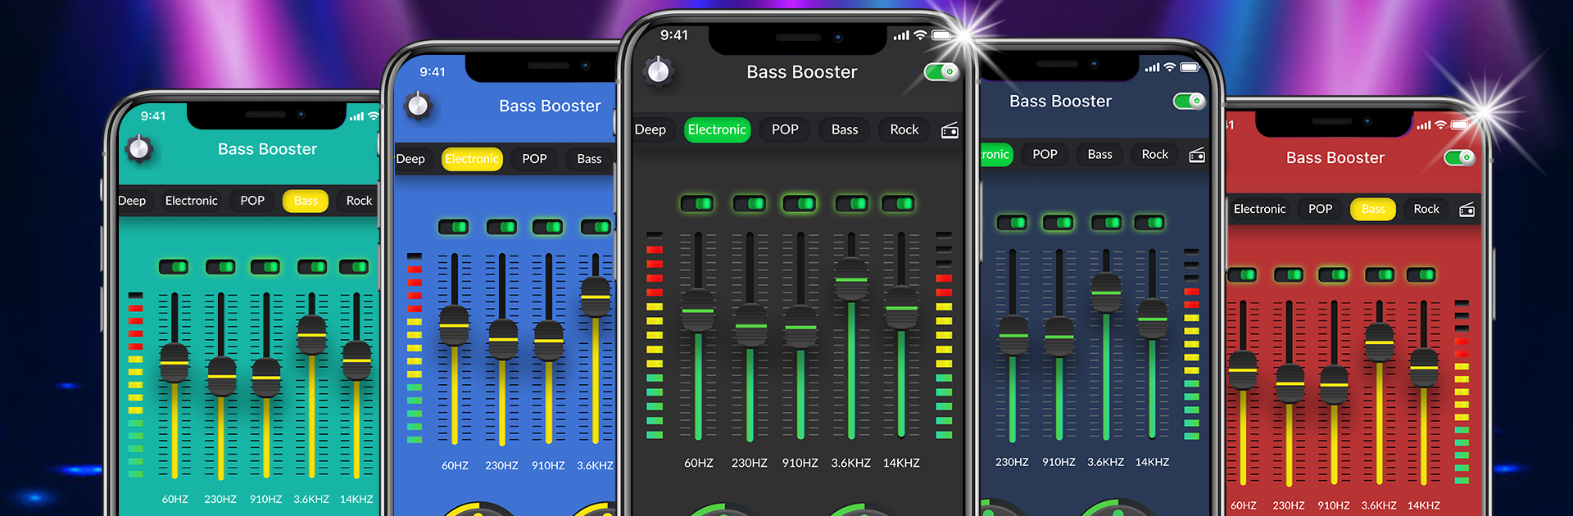The width and height of the screenshot is (1573, 516).
Task: Click 60HZ slider handle on black phone
Action: pyautogui.click(x=698, y=311)
